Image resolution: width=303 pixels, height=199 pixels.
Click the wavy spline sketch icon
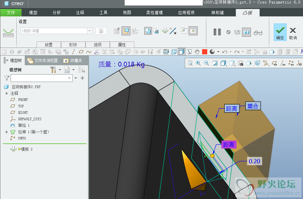[89, 52]
